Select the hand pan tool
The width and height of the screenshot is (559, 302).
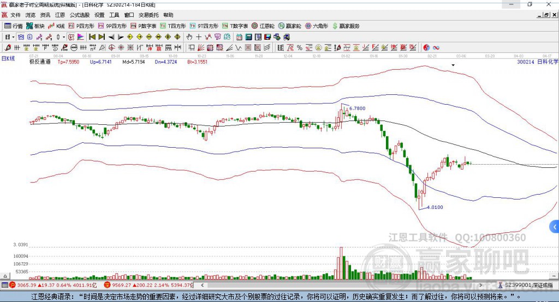coord(189,37)
